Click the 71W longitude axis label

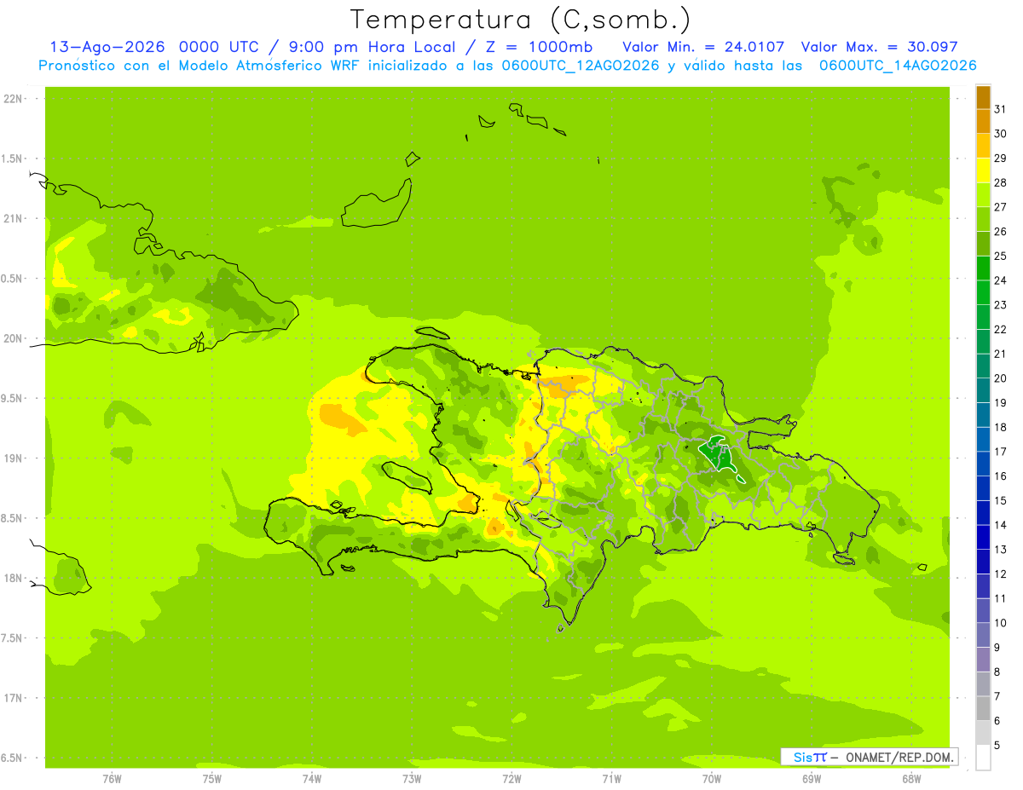pos(611,779)
